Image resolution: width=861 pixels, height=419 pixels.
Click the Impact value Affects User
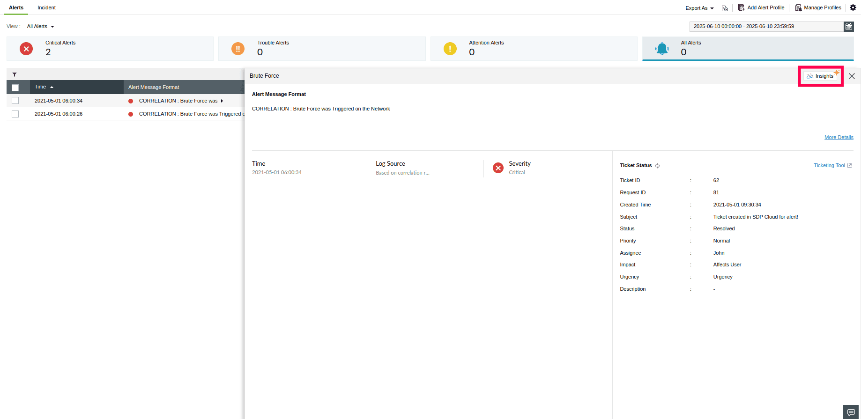pyautogui.click(x=727, y=265)
